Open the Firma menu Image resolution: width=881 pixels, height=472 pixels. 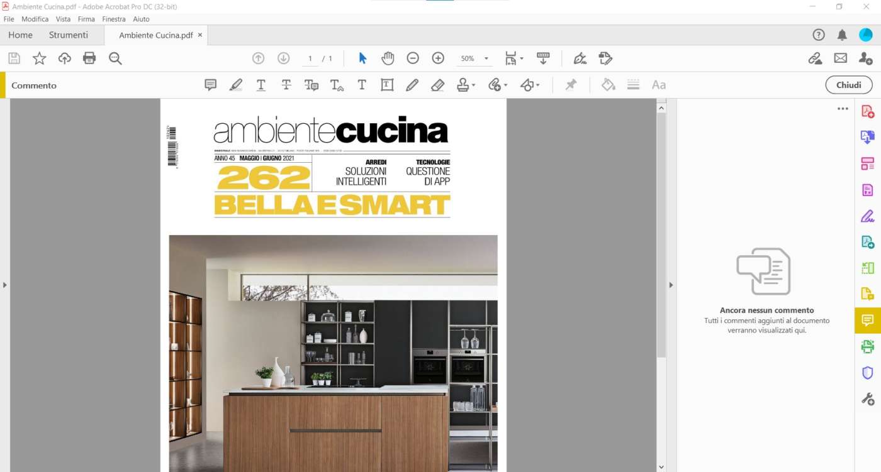[x=86, y=19]
